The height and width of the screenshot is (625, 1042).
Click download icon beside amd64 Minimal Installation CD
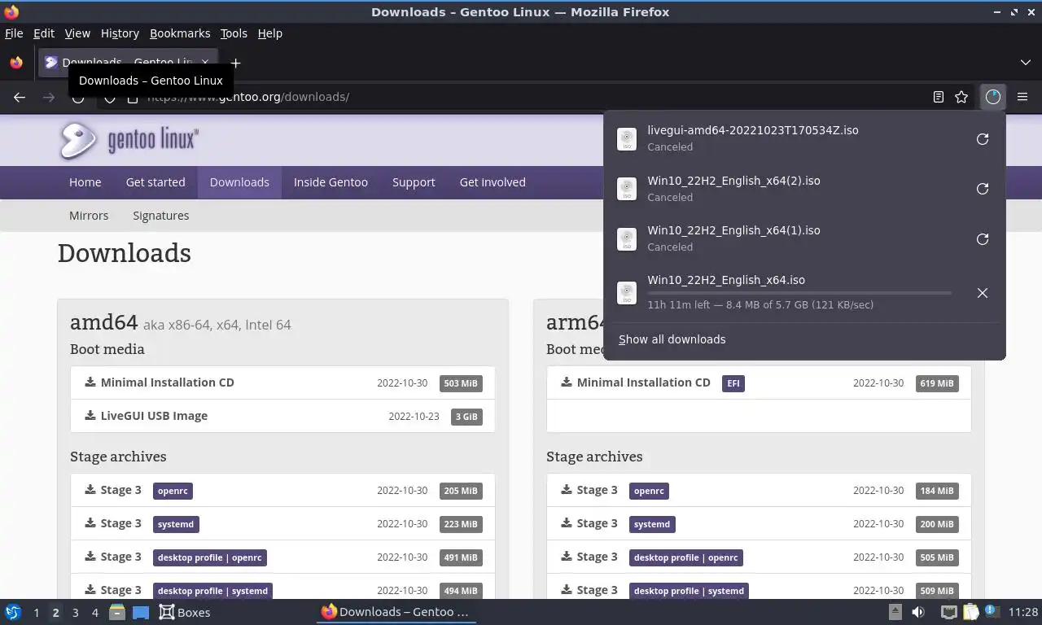[90, 382]
